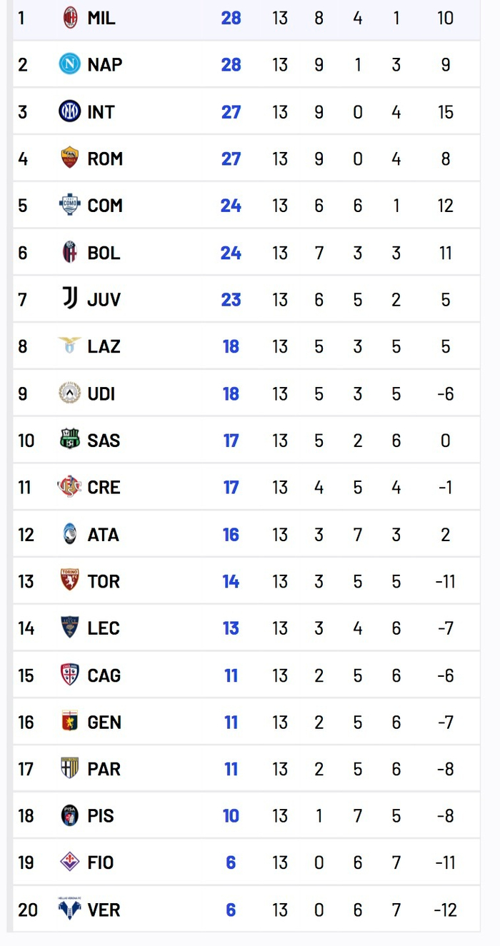Click the Pisa club crest
The width and height of the screenshot is (500, 946).
click(70, 815)
